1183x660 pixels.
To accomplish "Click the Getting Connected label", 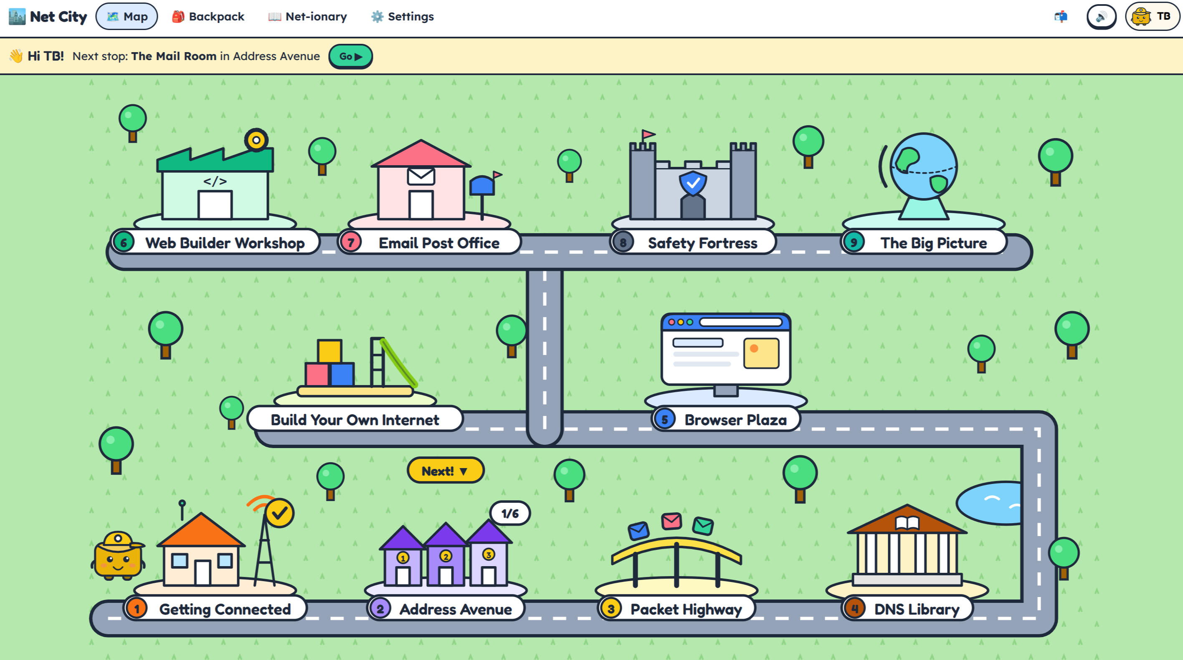I will 215,609.
